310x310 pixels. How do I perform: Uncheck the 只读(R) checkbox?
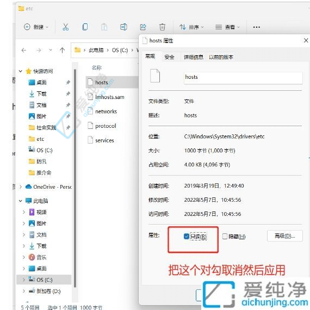click(x=186, y=236)
